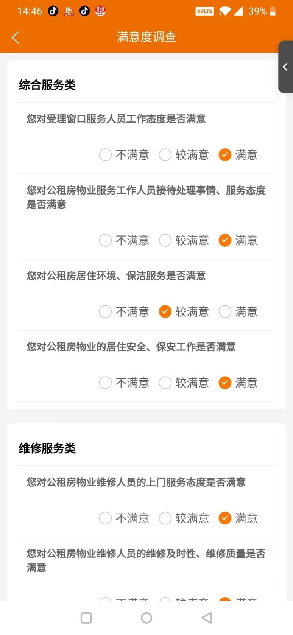The height and width of the screenshot is (635, 293).
Task: Tap the Android recent apps square button
Action: click(86, 618)
